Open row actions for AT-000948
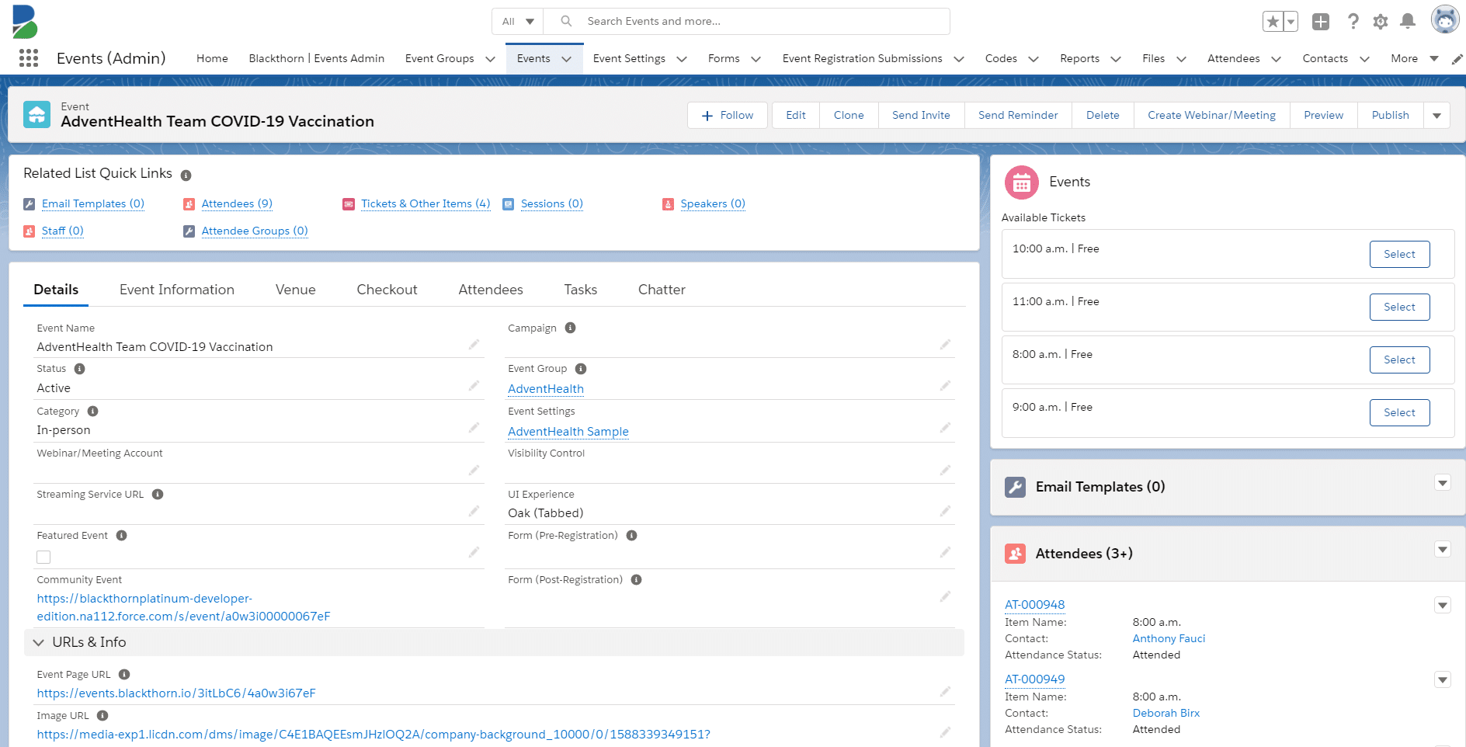Image resolution: width=1466 pixels, height=747 pixels. click(1443, 606)
